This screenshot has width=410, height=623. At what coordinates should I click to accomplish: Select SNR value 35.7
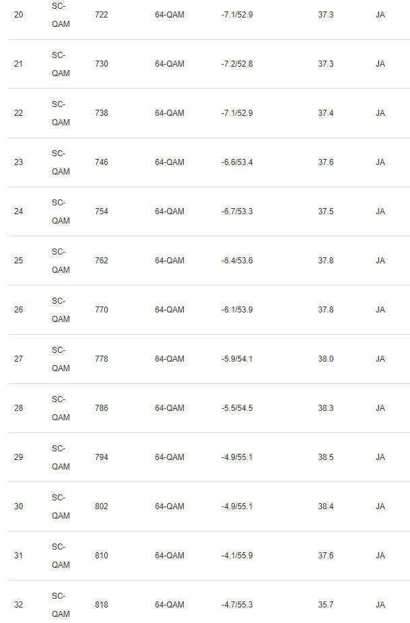325,605
